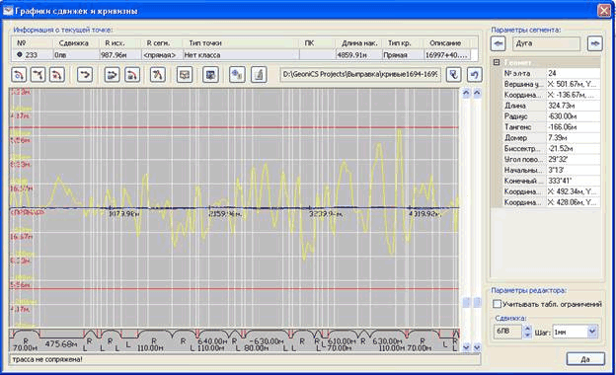Go to previous segment with left arrow
The height and width of the screenshot is (375, 616).
coord(499,43)
